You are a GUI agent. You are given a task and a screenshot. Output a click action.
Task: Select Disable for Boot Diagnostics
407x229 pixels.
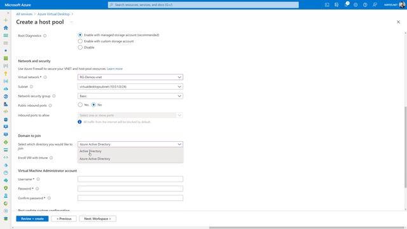click(x=80, y=47)
